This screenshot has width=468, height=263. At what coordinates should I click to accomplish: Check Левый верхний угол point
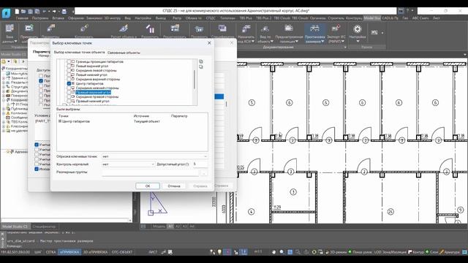[69, 66]
